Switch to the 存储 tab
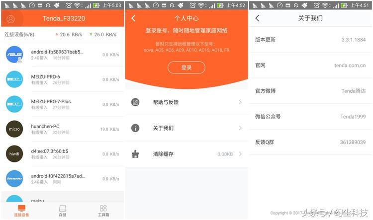Viewport: 373px width, 220px height. [x=62, y=211]
